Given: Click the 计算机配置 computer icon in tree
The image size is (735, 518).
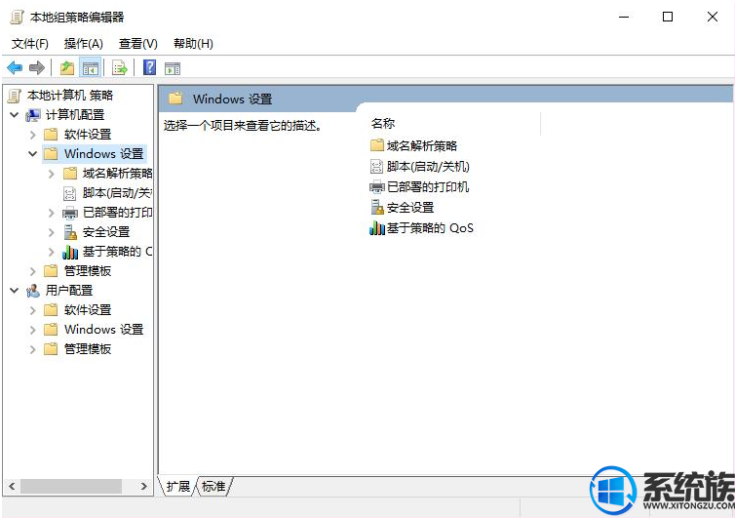Looking at the screenshot, I should tap(33, 115).
